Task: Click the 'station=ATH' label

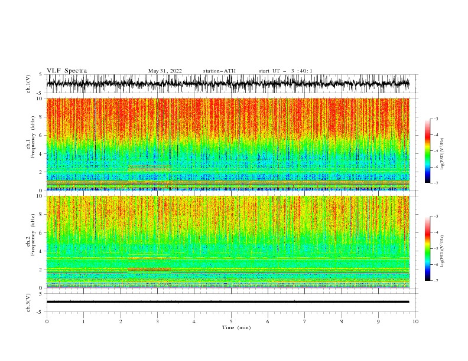Action: [x=219, y=71]
